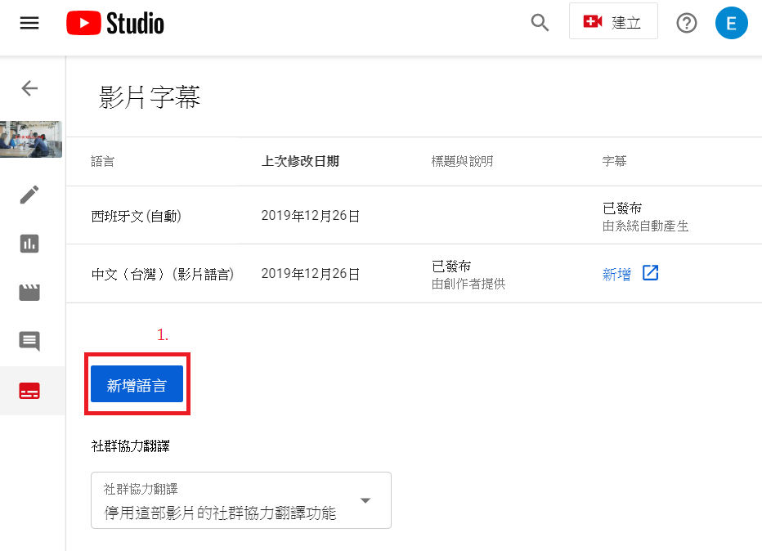Click the 標題與說明 column header
This screenshot has width=762, height=551.
pyautogui.click(x=462, y=161)
